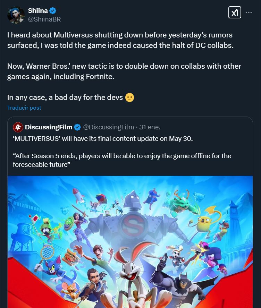Open Shiina's profile via display name

pyautogui.click(x=37, y=11)
